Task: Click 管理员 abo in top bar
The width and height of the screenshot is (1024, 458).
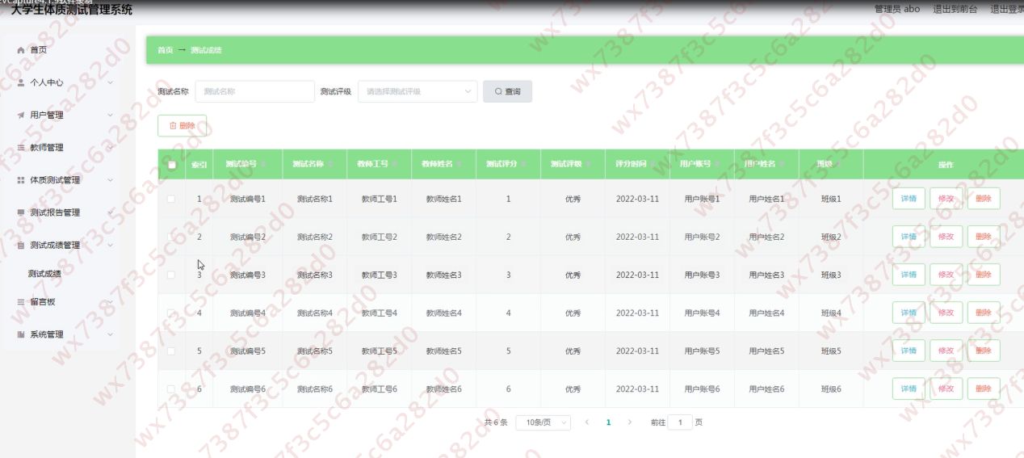Action: pyautogui.click(x=897, y=10)
